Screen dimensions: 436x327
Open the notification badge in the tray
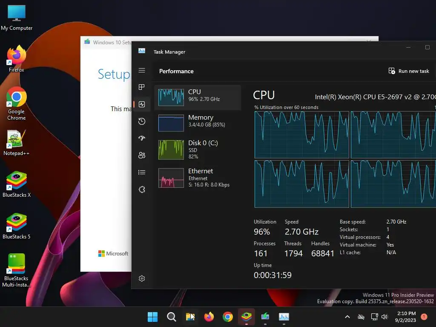click(424, 317)
